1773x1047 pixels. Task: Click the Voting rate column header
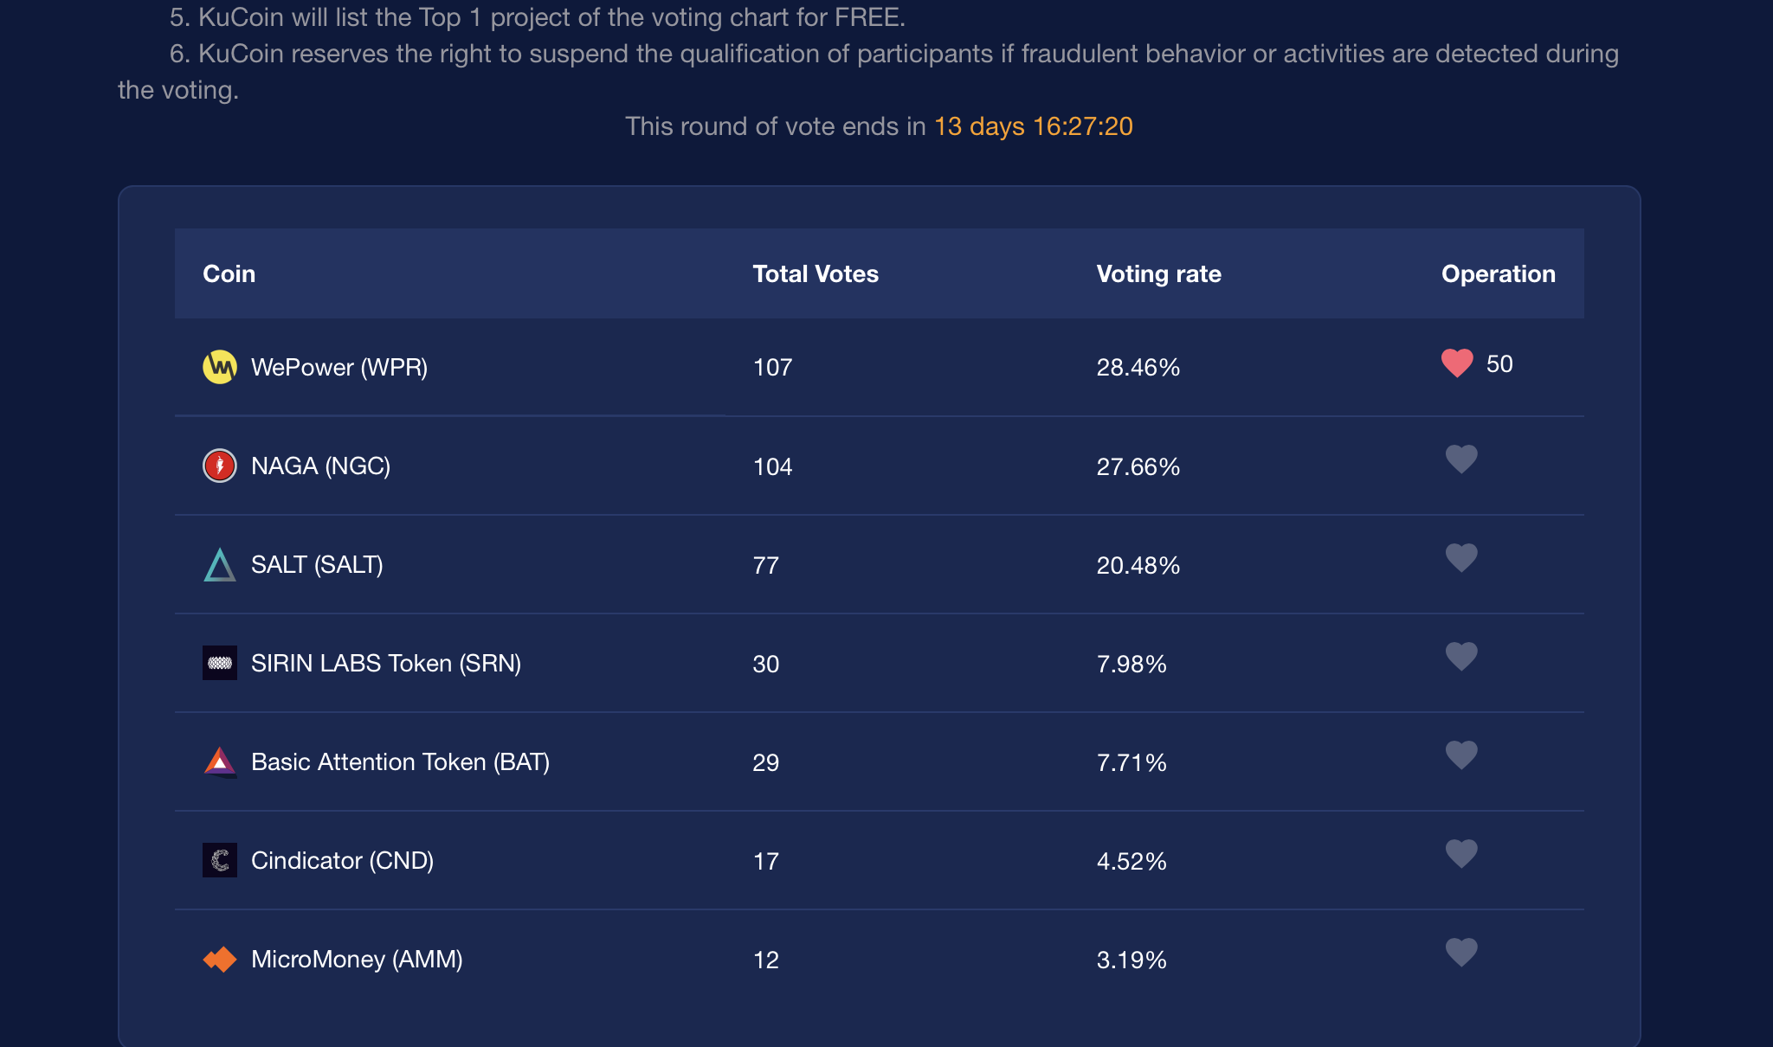(1158, 274)
